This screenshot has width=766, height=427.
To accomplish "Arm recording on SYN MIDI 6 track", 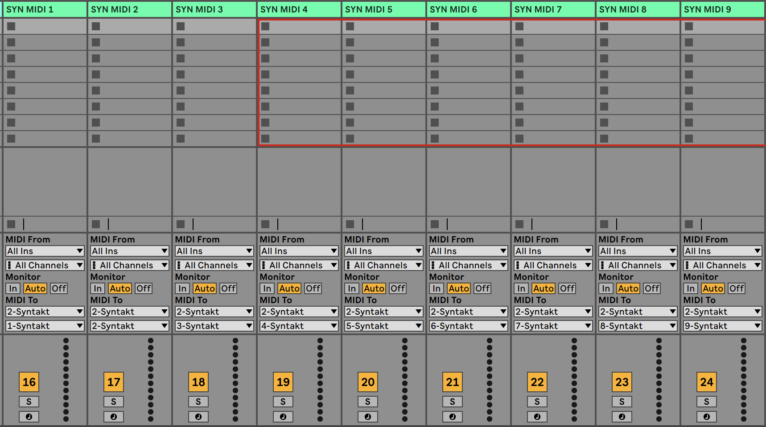I will point(453,417).
